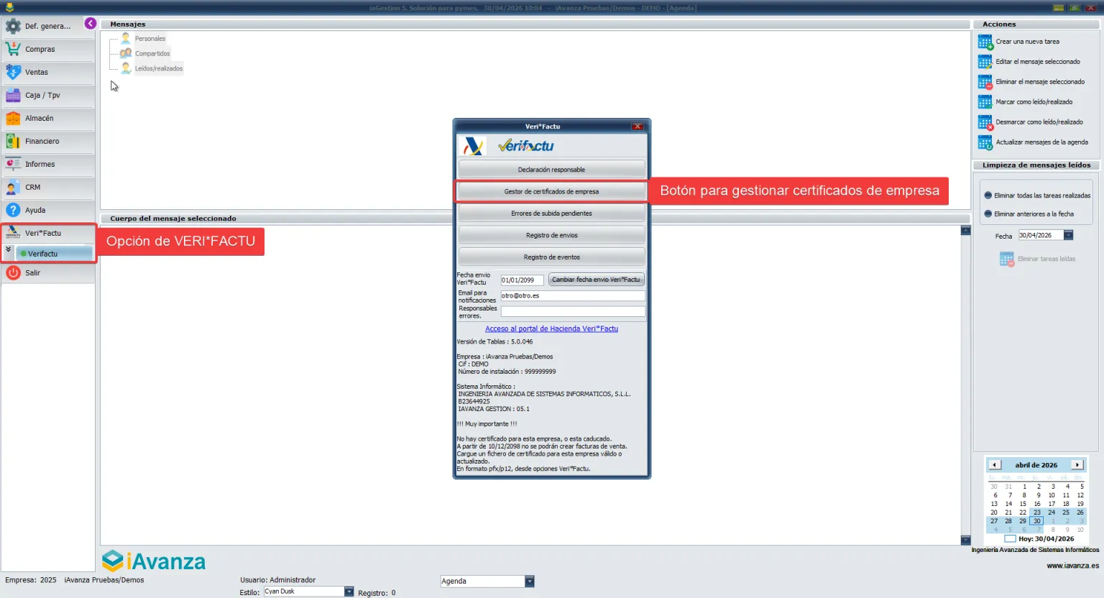The height and width of the screenshot is (598, 1104).
Task: Open the Informes menu
Action: [x=40, y=164]
